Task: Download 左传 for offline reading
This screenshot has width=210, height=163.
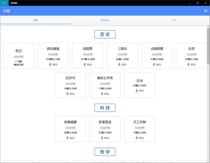Action: click(x=191, y=64)
